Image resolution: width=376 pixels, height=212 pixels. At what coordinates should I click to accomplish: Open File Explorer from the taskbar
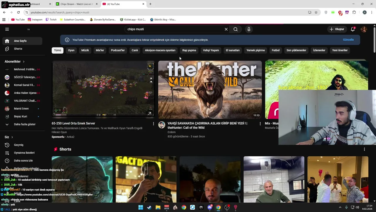click(158, 207)
